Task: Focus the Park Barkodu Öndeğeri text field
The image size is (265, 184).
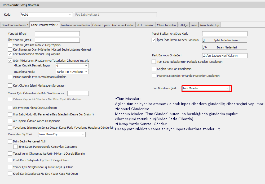Action: 224,56
